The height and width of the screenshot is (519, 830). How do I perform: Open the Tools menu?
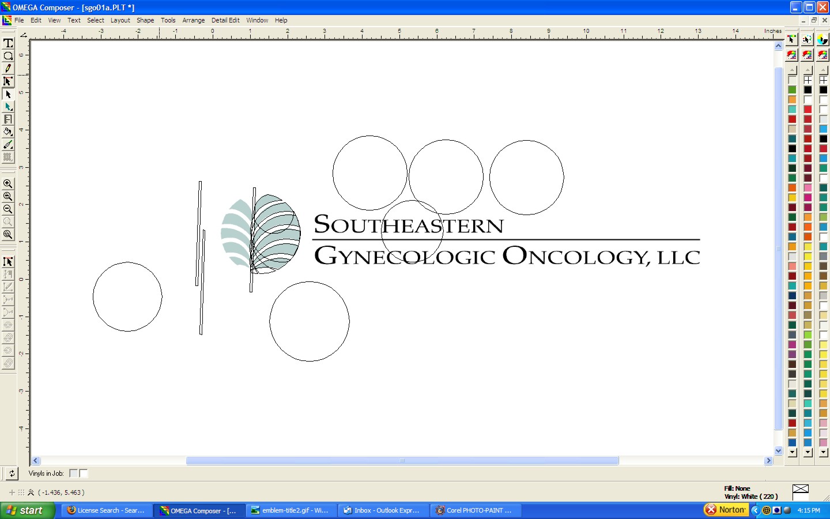(168, 20)
